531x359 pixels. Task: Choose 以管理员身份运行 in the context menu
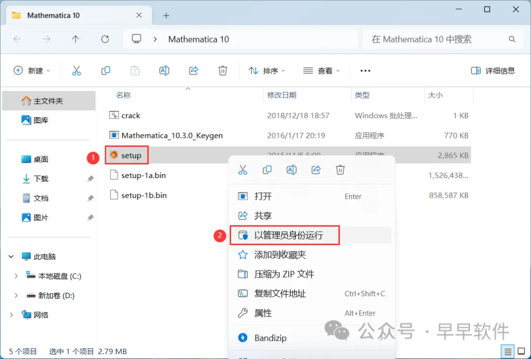pos(312,235)
